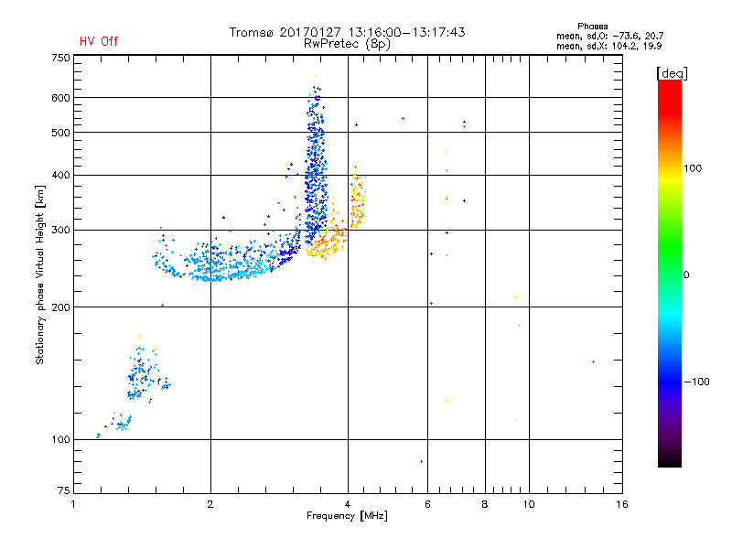Click the y-axis tick label '300'

click(x=60, y=231)
